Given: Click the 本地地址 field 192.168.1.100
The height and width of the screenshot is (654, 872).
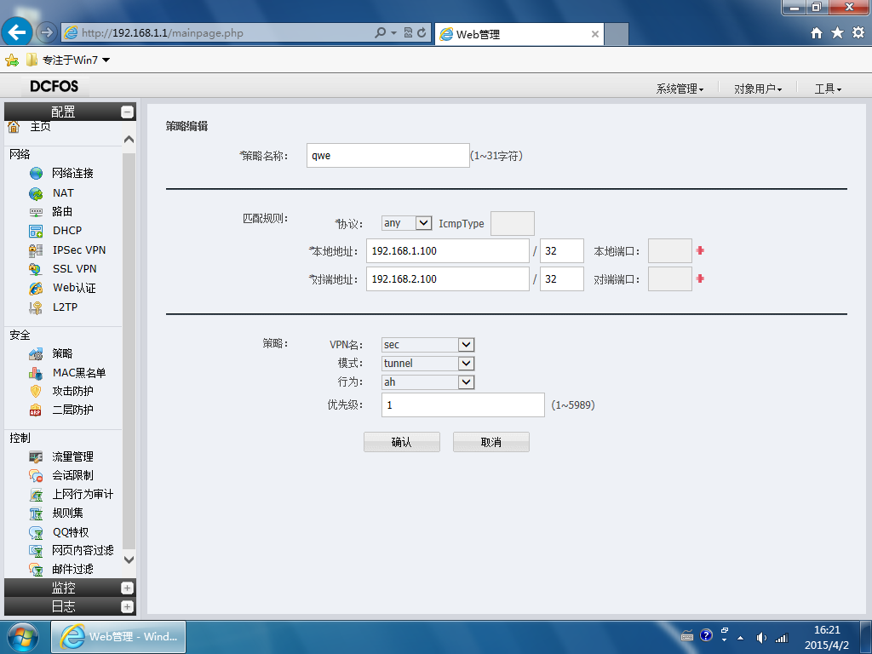Looking at the screenshot, I should (x=447, y=251).
